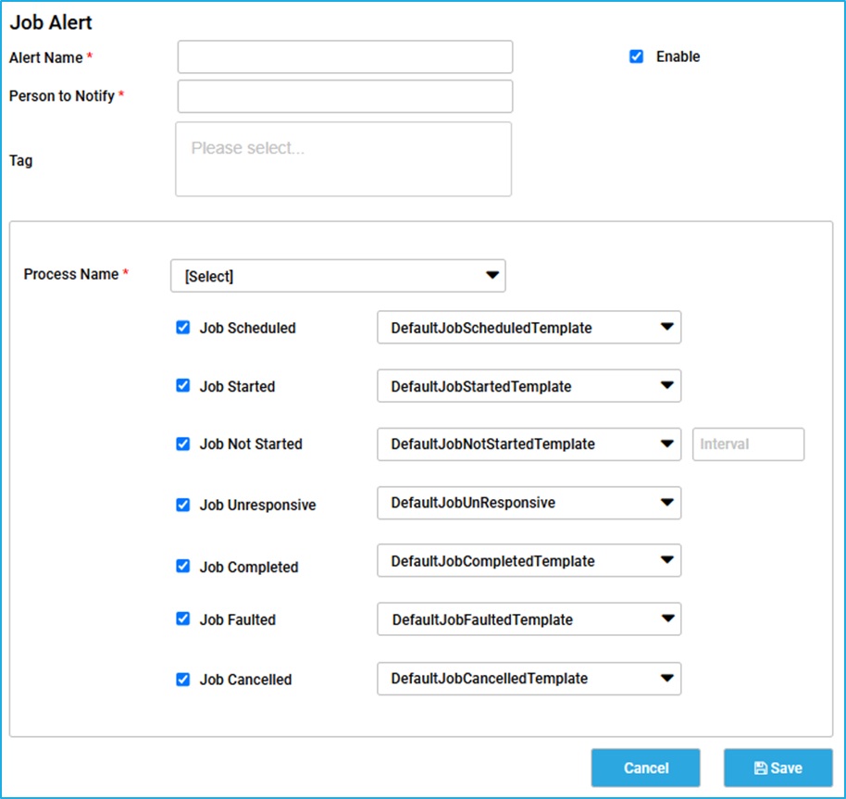Open the Process Name dropdown
846x799 pixels.
tap(338, 276)
